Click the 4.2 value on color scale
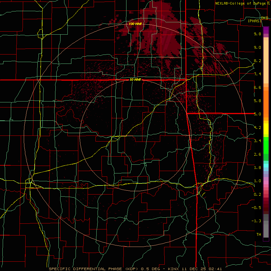 coord(257,128)
